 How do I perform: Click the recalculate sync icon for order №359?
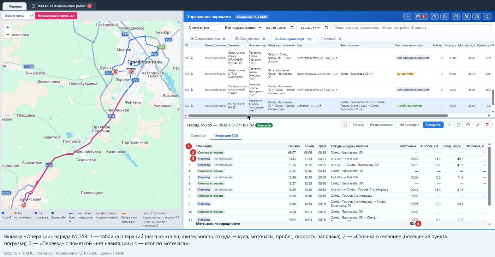(x=449, y=125)
